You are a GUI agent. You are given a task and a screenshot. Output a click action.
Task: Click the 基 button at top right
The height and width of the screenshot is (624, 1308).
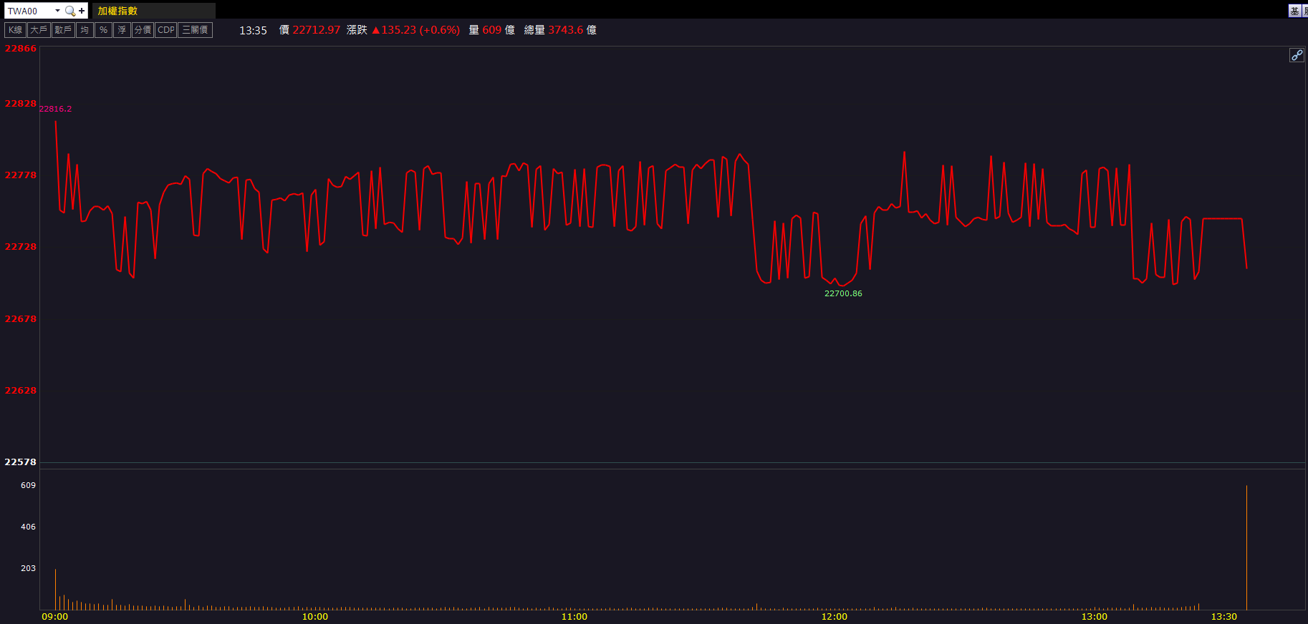(1294, 11)
